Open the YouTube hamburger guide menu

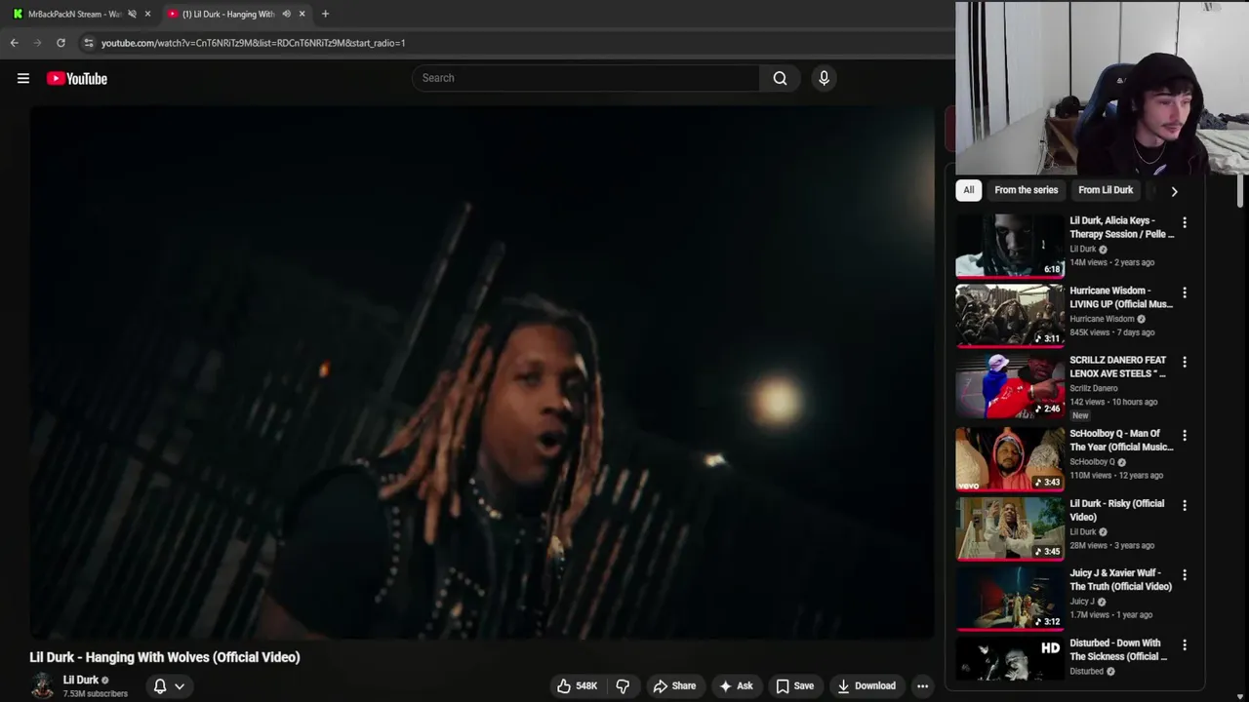tap(23, 79)
